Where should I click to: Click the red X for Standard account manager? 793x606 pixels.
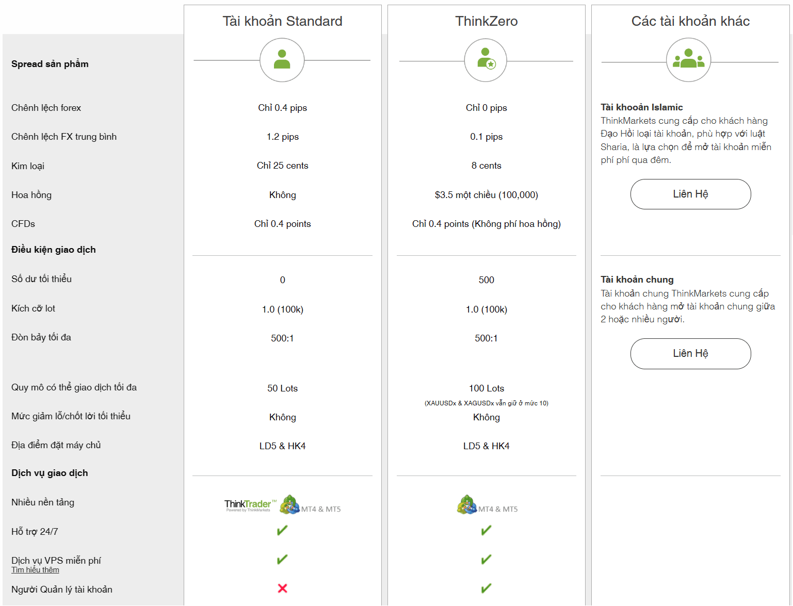(282, 588)
